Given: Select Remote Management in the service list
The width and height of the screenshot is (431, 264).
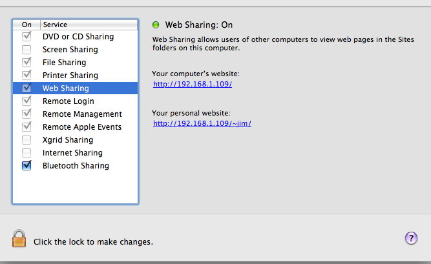Looking at the screenshot, I should click(75, 114).
